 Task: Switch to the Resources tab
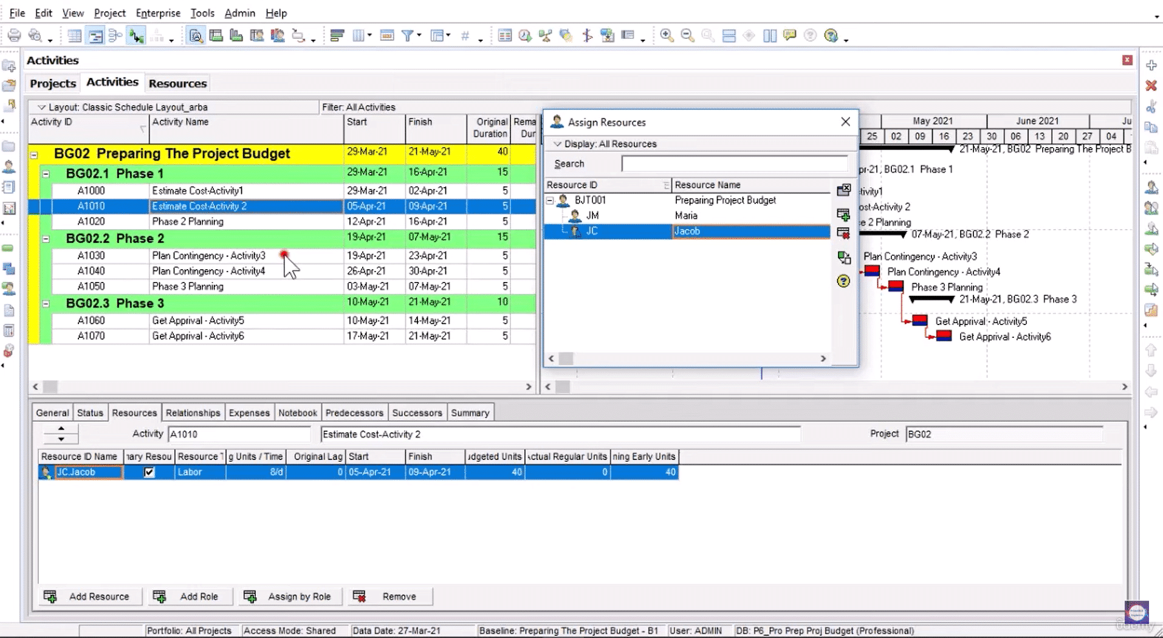177,83
